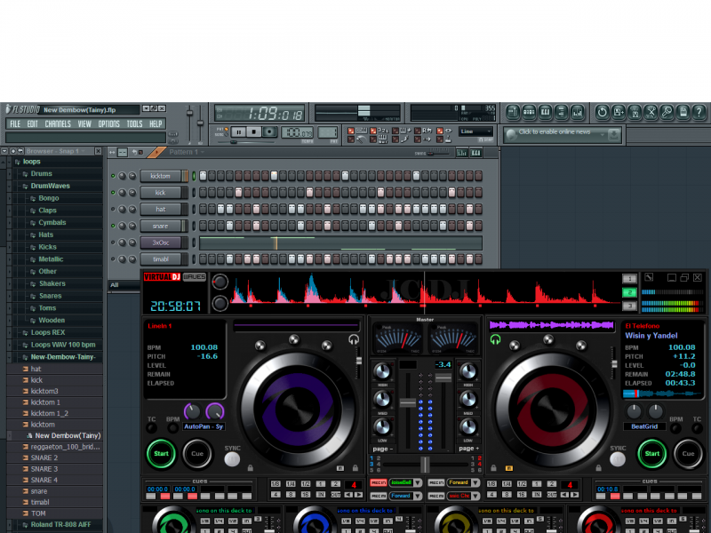Toggle SYNC on the El Telefono deck
711x533 pixels.
coord(617,459)
